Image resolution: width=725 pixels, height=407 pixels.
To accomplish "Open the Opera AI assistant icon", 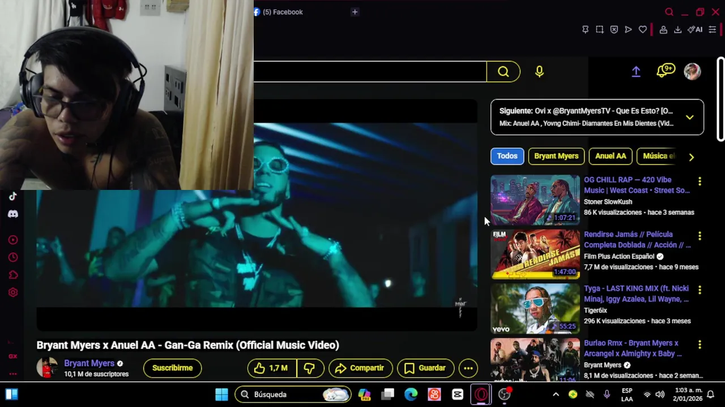I will (695, 29).
